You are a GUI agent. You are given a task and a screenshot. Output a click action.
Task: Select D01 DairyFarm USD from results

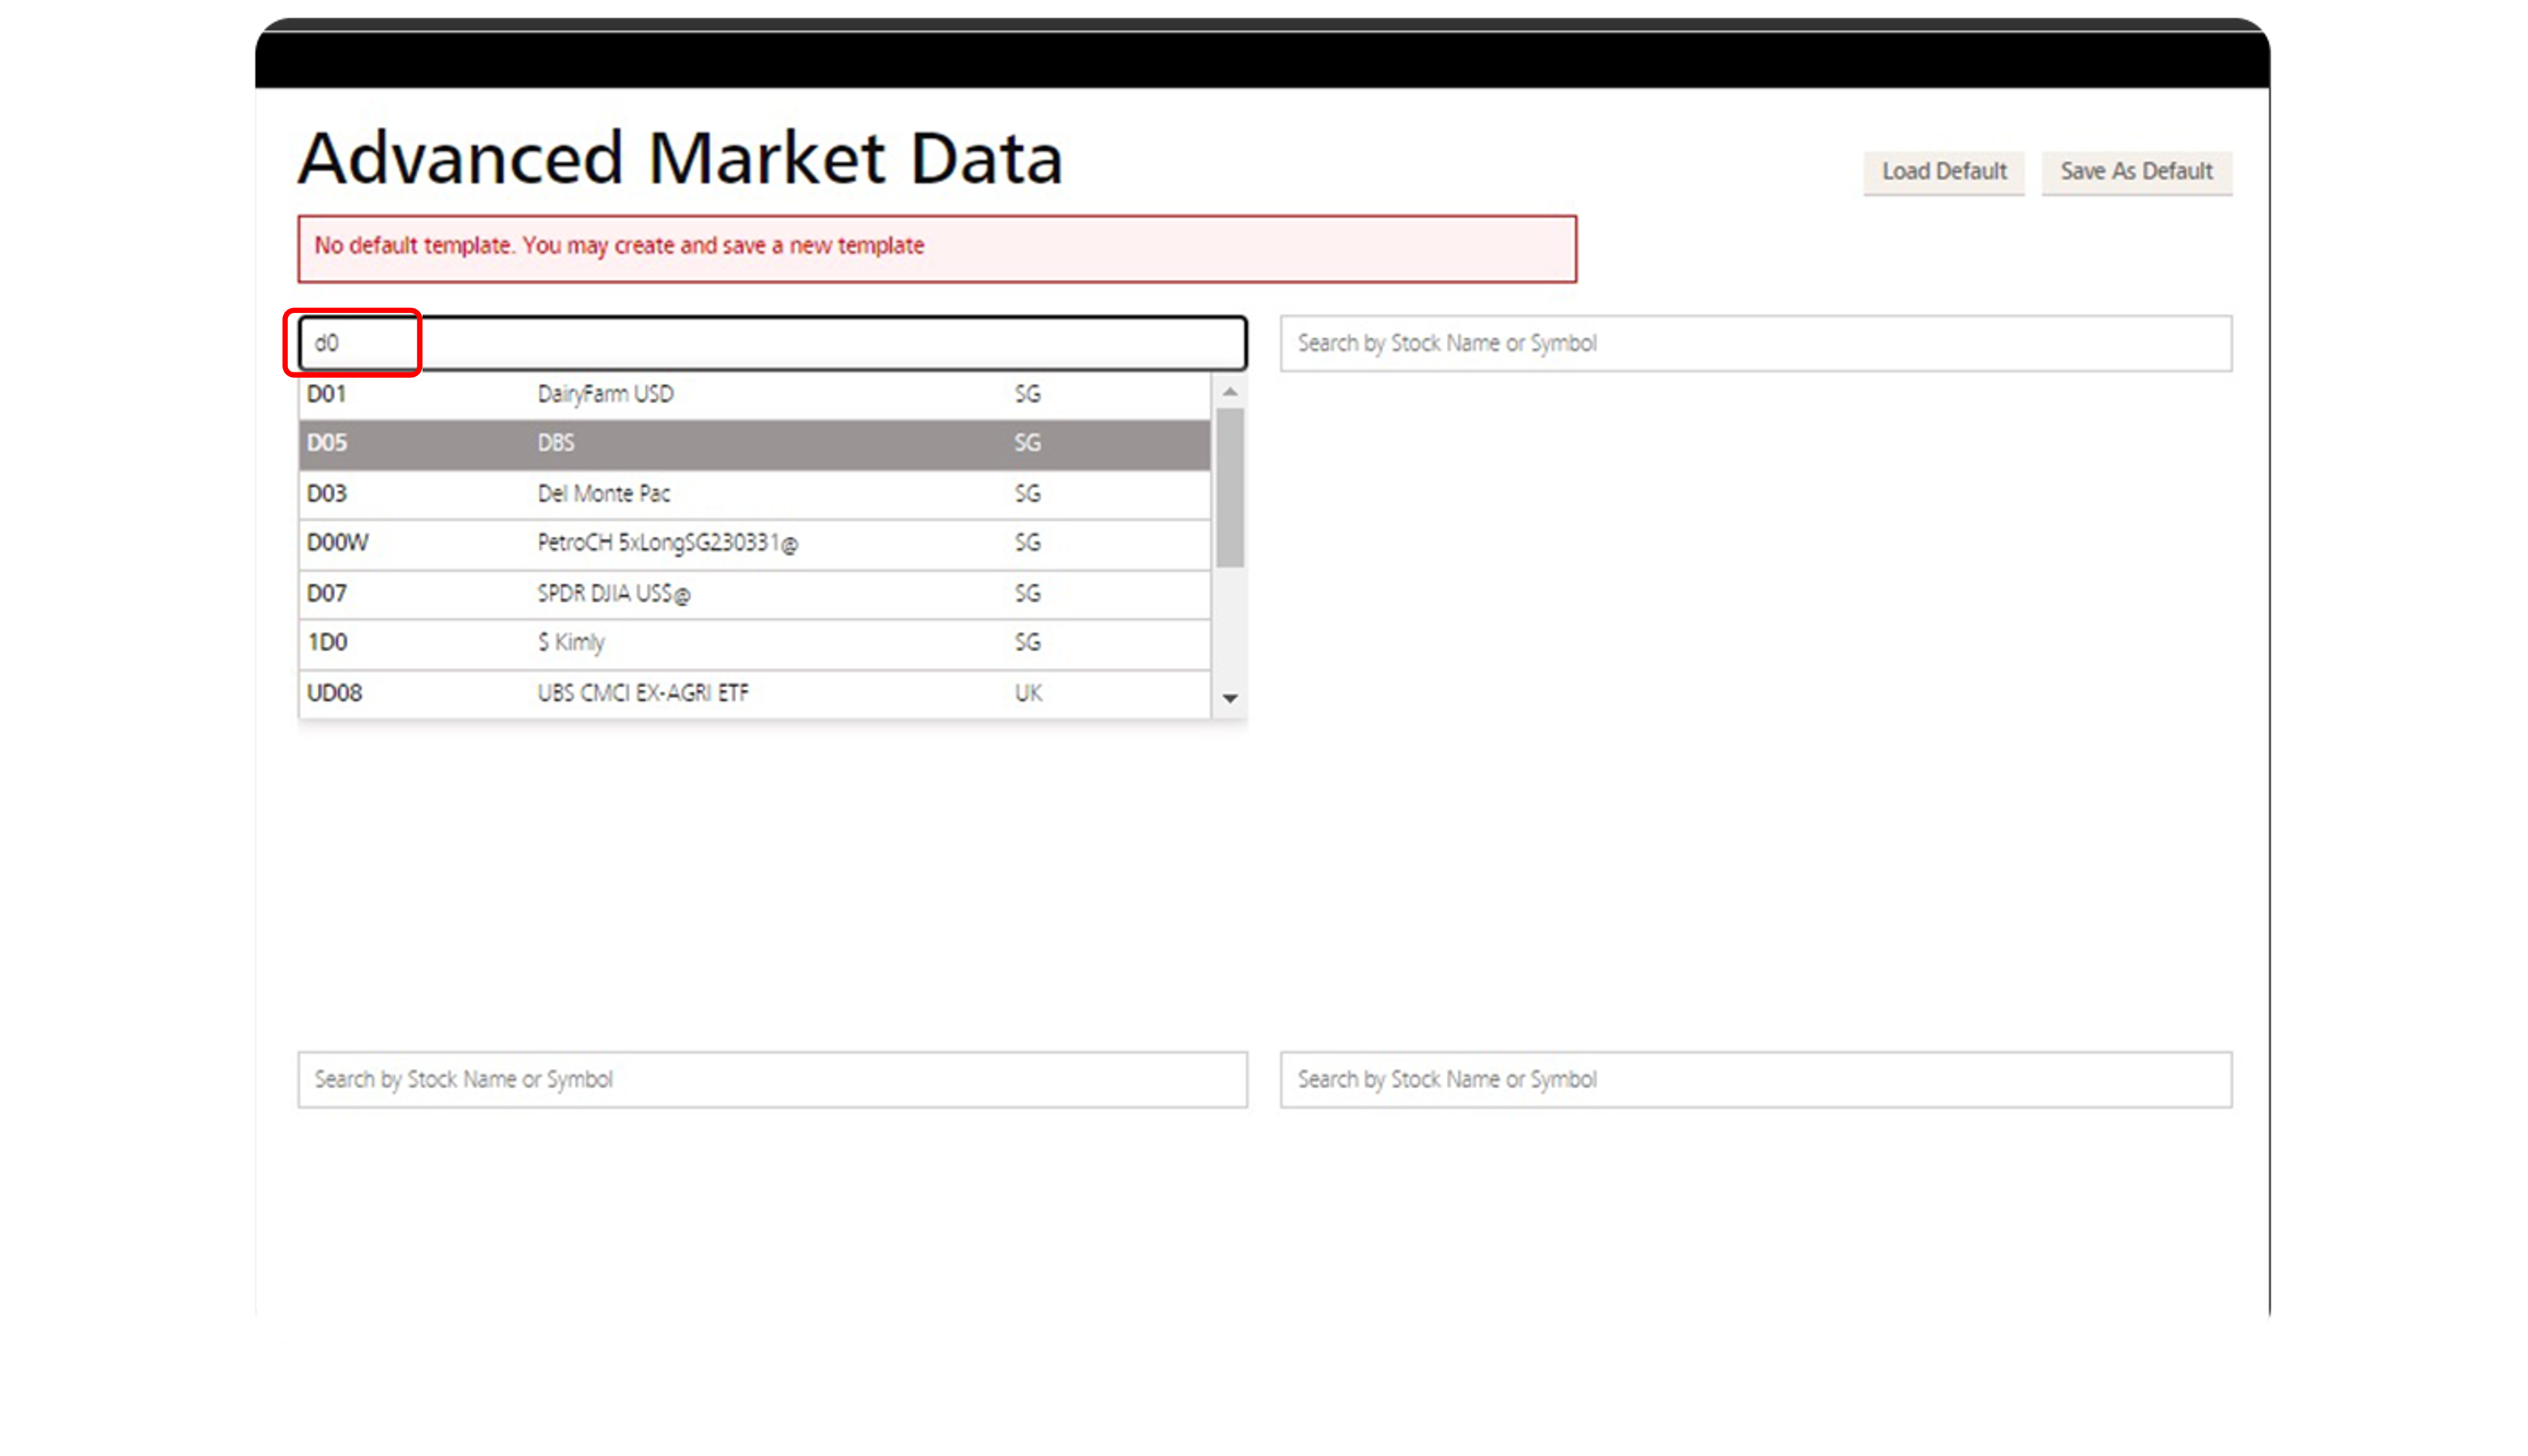click(x=754, y=394)
